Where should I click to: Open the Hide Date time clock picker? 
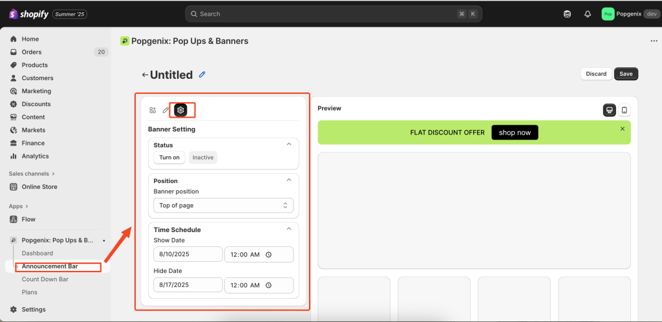pos(268,285)
